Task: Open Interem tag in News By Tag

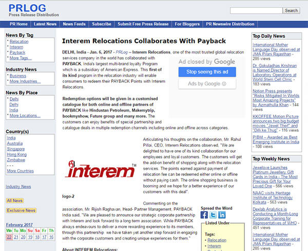Action: [x=16, y=47]
